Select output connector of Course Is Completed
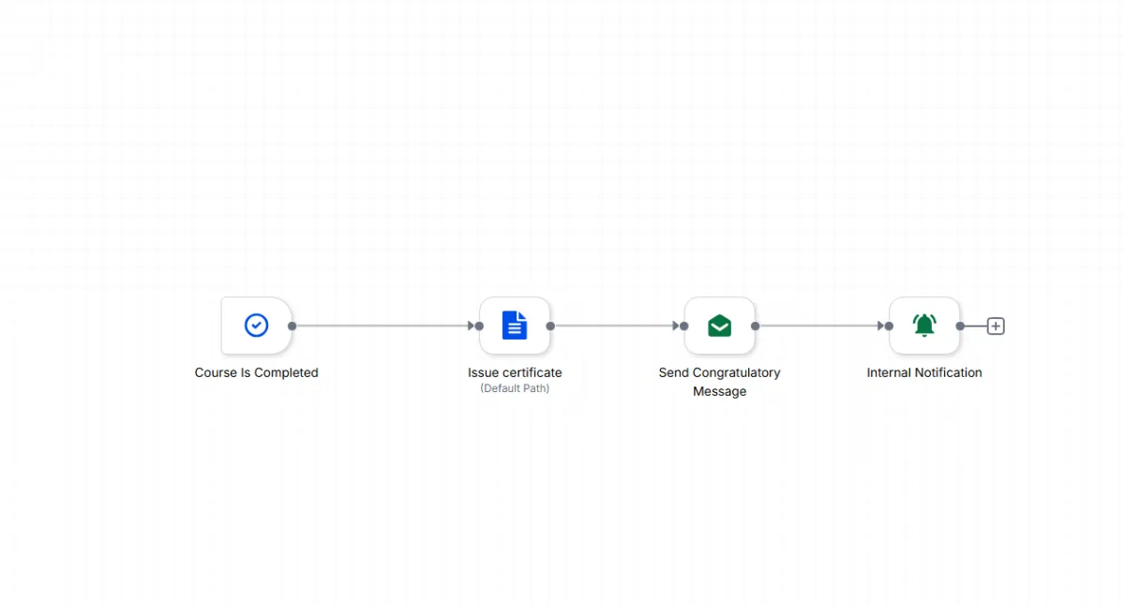 (x=292, y=326)
